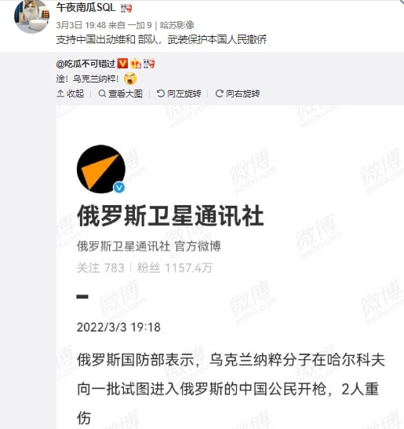Image resolution: width=404 pixels, height=429 pixels.
Task: Rotate the image right with 向右旋转
Action: pos(238,93)
